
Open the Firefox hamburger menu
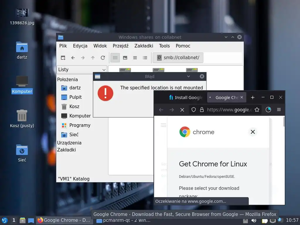coord(279,110)
